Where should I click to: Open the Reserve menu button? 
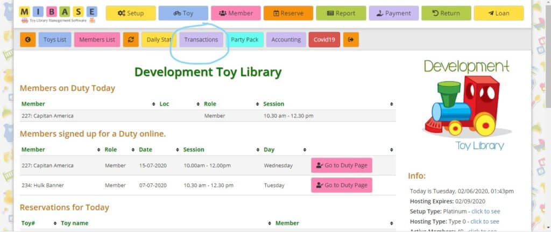288,13
